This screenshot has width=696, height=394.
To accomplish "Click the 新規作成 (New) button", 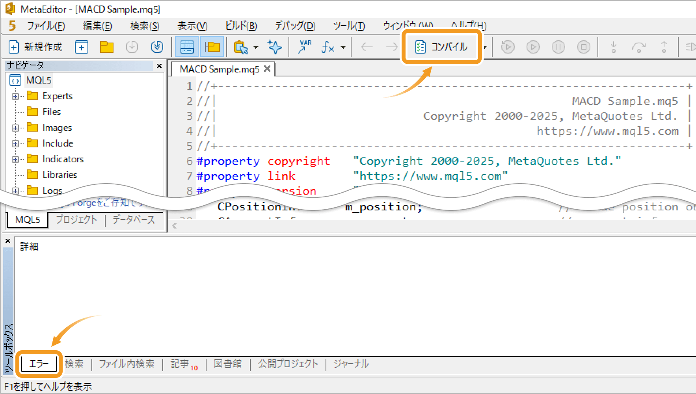I will tap(35, 47).
